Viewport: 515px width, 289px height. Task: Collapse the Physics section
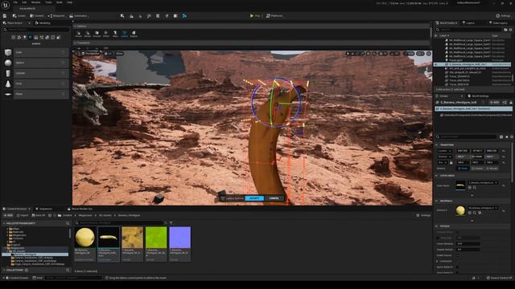[x=437, y=226]
